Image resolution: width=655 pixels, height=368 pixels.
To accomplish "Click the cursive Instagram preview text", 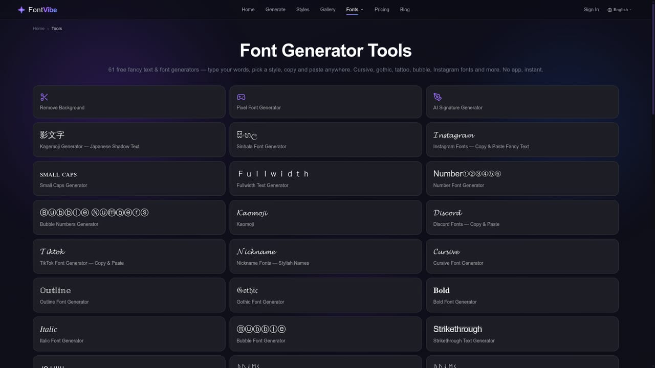I will click(454, 135).
